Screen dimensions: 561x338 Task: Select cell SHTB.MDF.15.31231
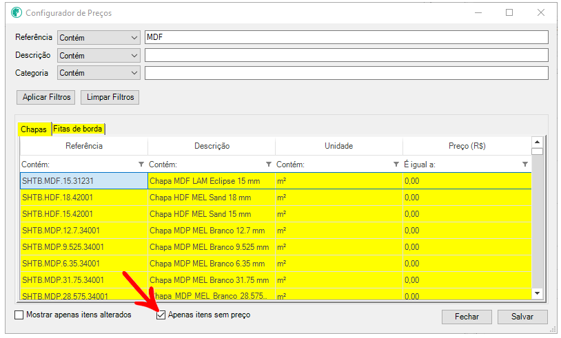point(84,181)
